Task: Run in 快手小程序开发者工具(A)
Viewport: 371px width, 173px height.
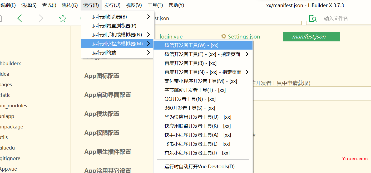Action: pyautogui.click(x=203, y=135)
